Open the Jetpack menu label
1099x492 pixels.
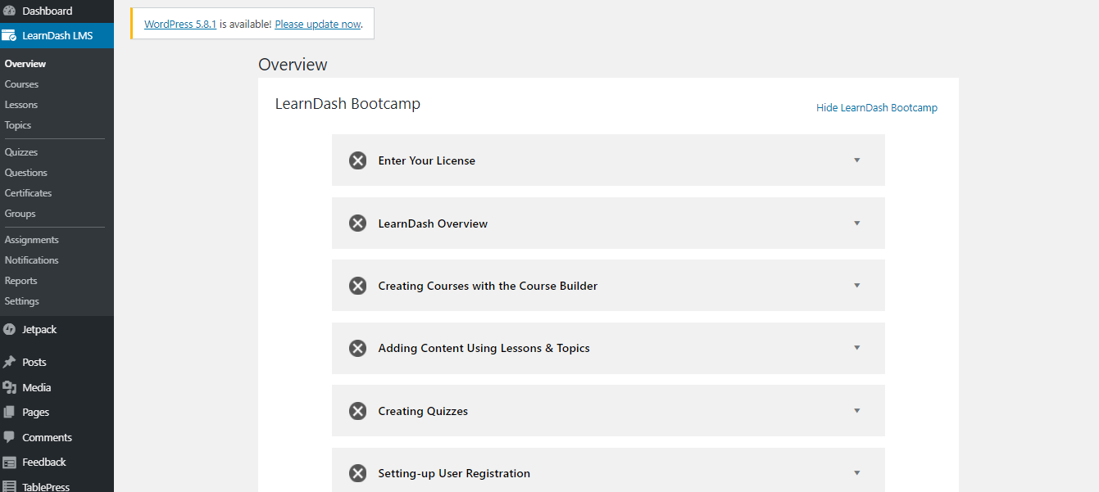coord(39,330)
